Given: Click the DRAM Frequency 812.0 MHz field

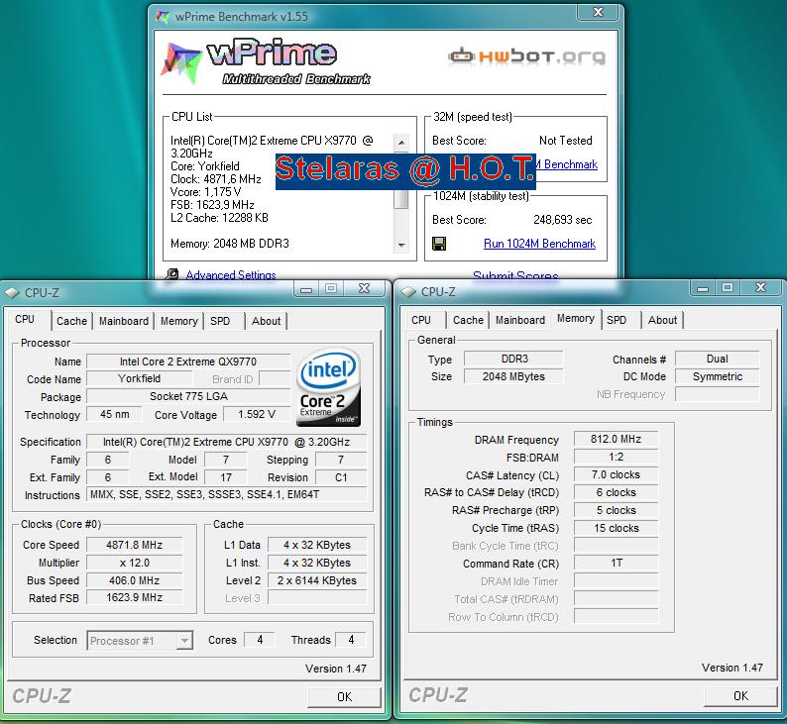Looking at the screenshot, I should (616, 439).
